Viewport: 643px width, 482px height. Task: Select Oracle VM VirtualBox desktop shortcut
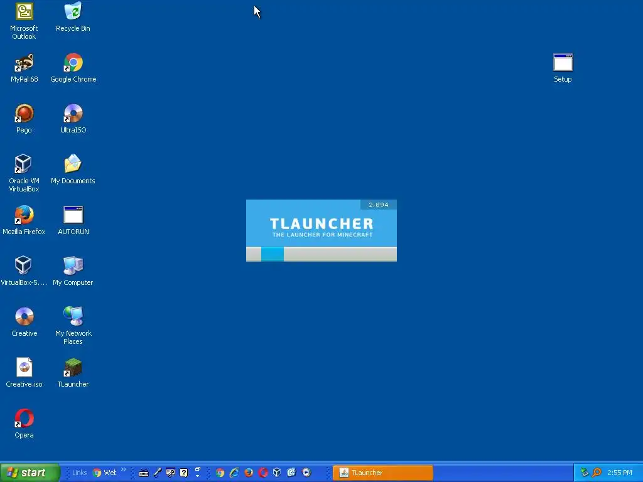tap(24, 173)
